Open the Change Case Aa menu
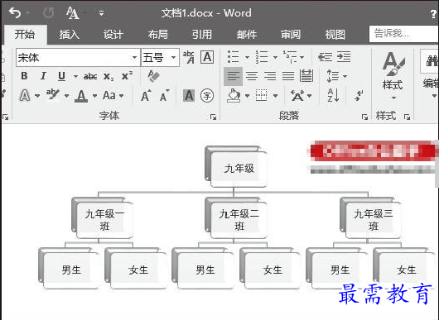Screen dimensions: 439x320 click(113, 96)
